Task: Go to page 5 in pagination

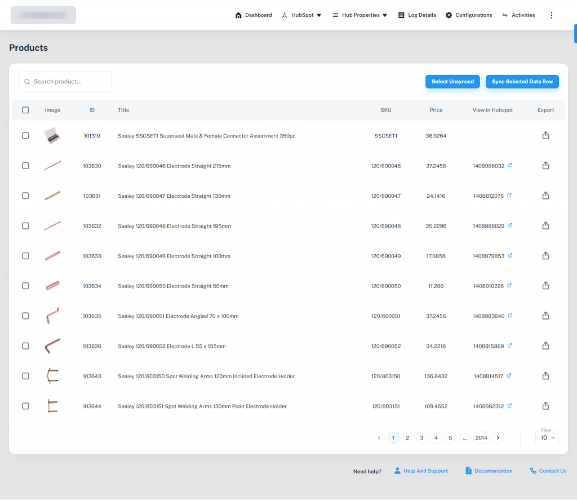Action: (450, 438)
